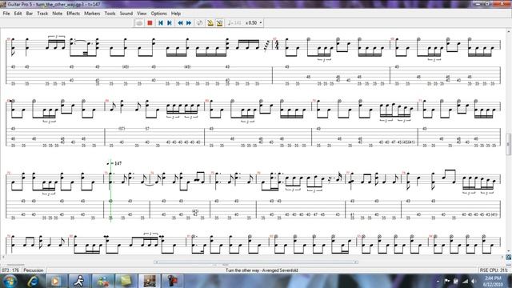
Task: Toggle the loop playback icon
Action: point(199,23)
